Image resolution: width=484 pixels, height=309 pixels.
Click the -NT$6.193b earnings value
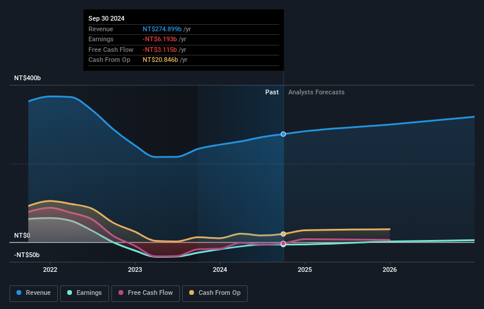pos(160,39)
